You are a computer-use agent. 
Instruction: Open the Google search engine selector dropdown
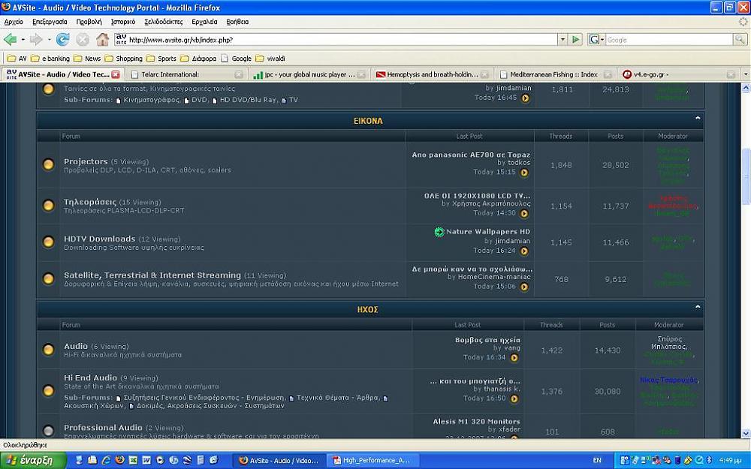coord(597,39)
